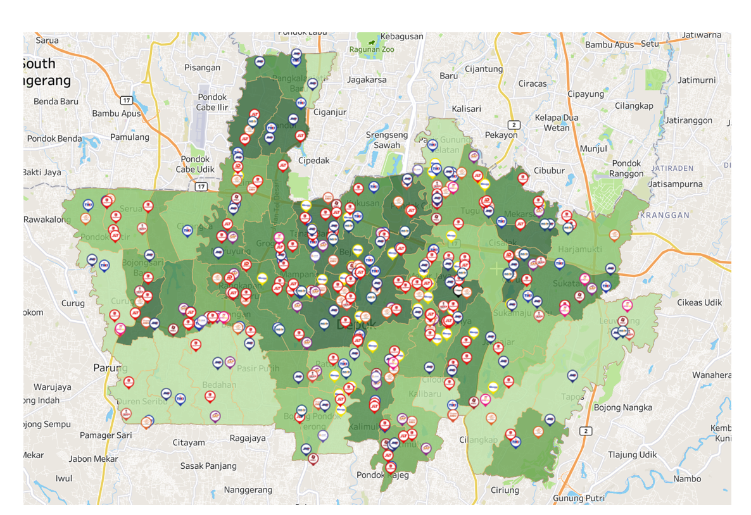Click the Srengseng Sawah label
The width and height of the screenshot is (751, 515).
387,140
